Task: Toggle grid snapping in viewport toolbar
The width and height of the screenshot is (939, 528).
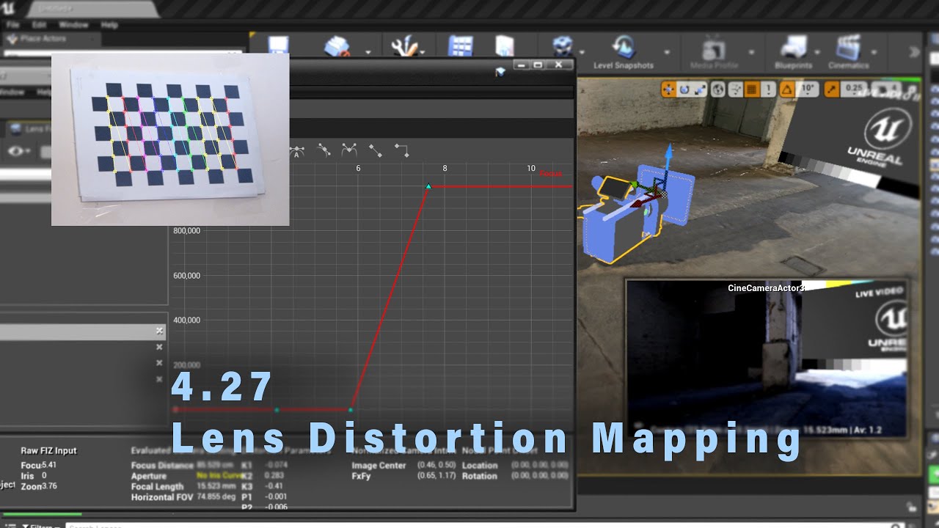Action: tap(751, 89)
